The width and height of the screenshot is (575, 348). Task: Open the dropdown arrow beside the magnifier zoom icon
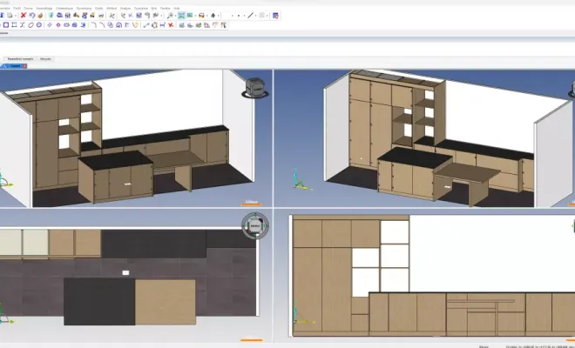(x=175, y=16)
